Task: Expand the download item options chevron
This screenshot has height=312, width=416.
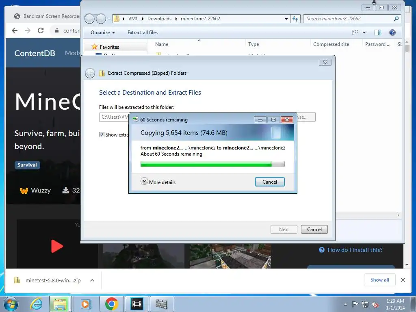Action: coord(92,280)
